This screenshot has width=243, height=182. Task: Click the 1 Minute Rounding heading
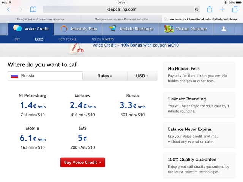point(187,99)
